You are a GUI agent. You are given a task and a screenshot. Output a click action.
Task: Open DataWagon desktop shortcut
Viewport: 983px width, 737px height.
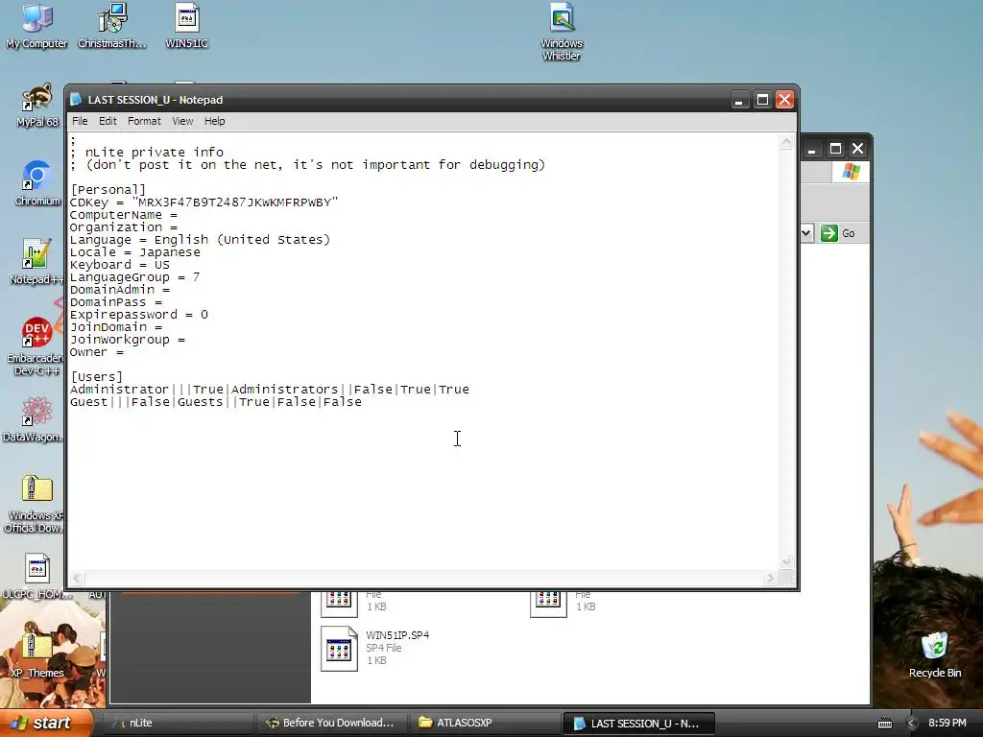tap(34, 419)
